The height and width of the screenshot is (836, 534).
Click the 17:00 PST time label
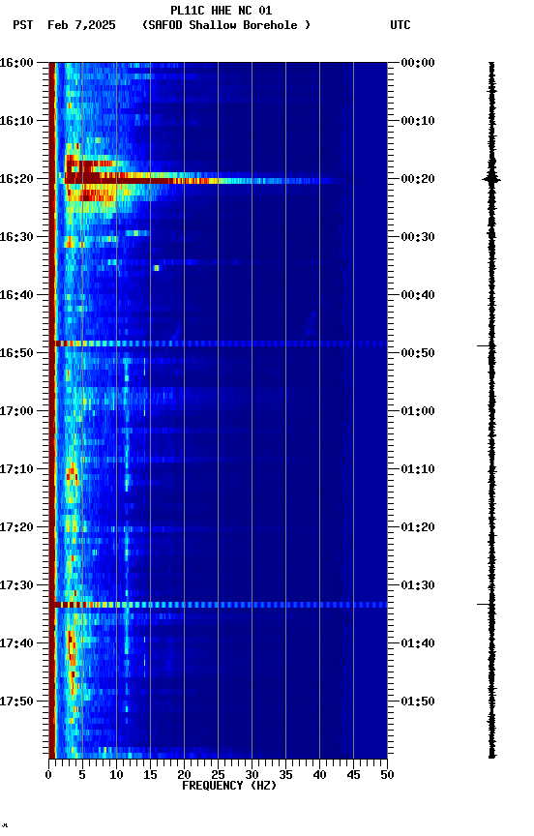[x=16, y=411]
